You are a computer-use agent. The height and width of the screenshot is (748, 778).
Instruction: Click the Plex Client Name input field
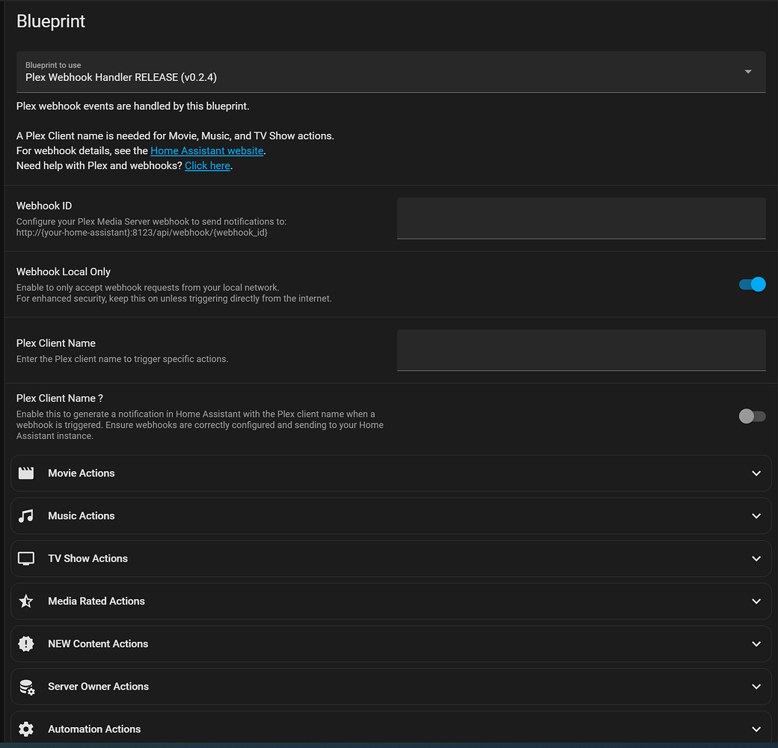point(581,349)
